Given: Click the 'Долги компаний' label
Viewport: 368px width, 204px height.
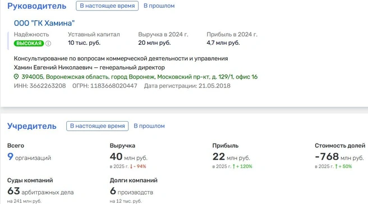Looking at the screenshot, I should [134, 180].
